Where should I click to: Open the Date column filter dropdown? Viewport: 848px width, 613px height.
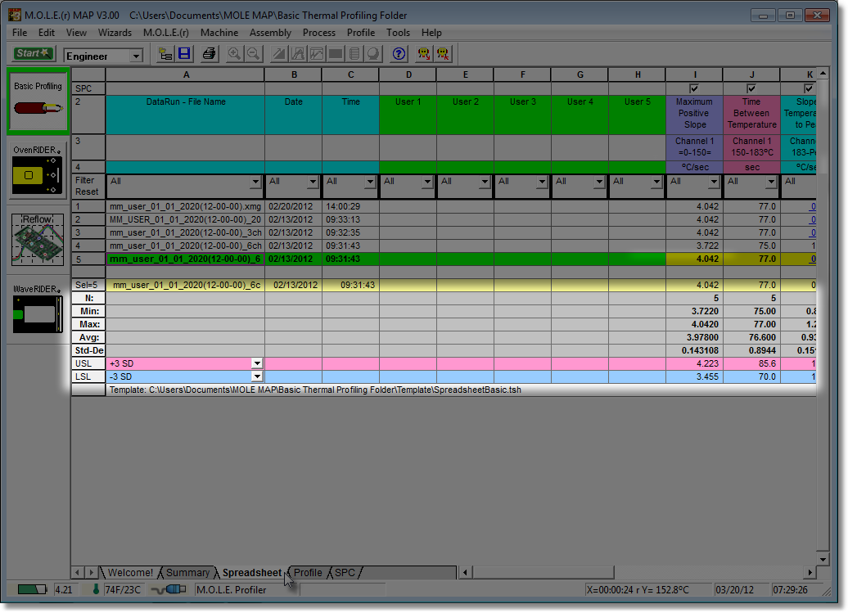click(x=313, y=183)
